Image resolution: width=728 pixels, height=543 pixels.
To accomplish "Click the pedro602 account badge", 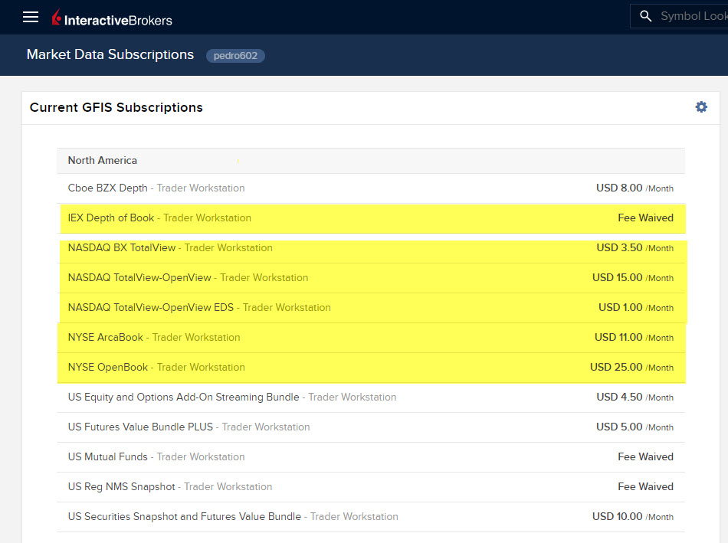I will click(235, 56).
